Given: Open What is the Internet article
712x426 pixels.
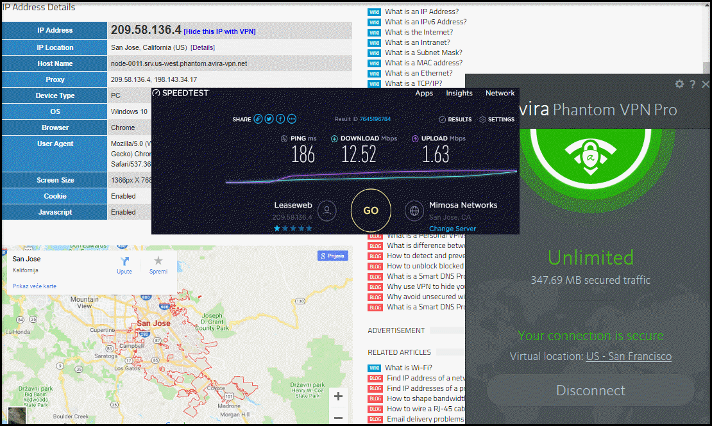Looking at the screenshot, I should [419, 32].
